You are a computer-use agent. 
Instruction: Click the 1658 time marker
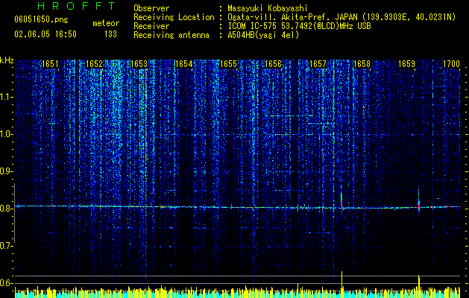(362, 64)
